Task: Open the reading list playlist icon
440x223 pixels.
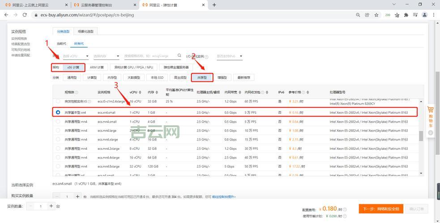Action: point(415,15)
